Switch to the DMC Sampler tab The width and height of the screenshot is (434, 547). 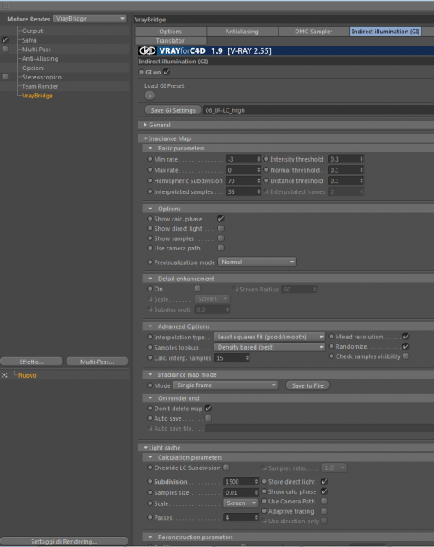click(x=314, y=32)
